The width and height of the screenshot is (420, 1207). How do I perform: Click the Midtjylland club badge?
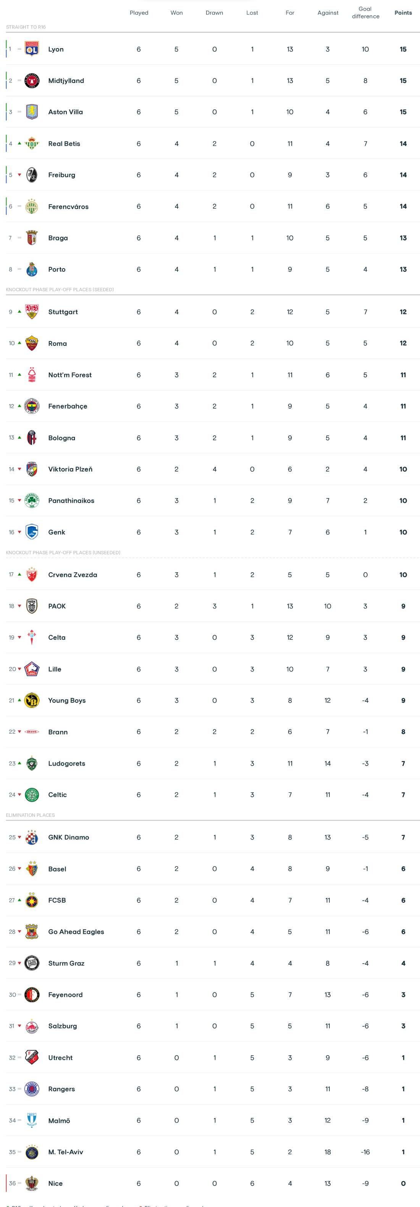point(32,81)
